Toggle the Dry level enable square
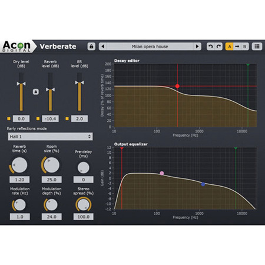The width and height of the screenshot is (265, 265). [9, 118]
